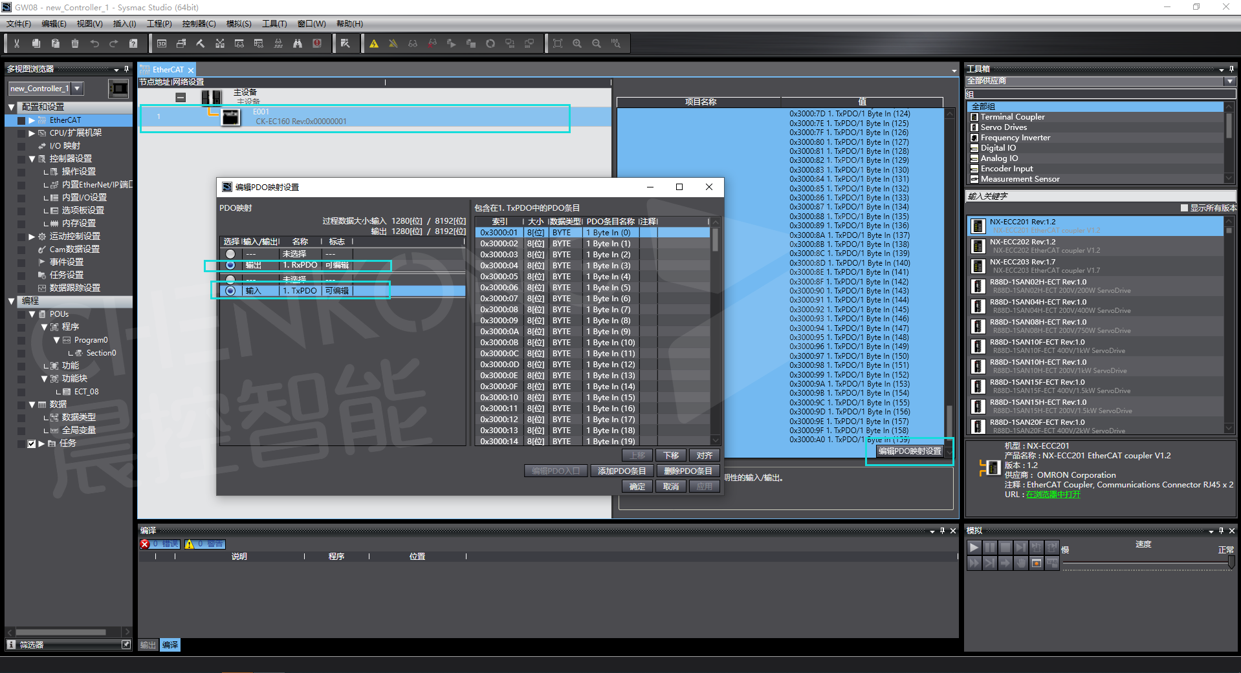
Task: Expand the CPU/扩展机架 tree node
Action: [x=32, y=133]
